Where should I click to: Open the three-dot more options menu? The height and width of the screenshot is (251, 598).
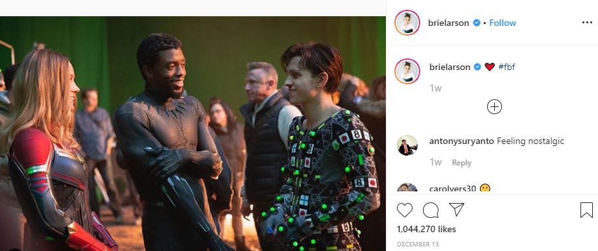tap(588, 23)
